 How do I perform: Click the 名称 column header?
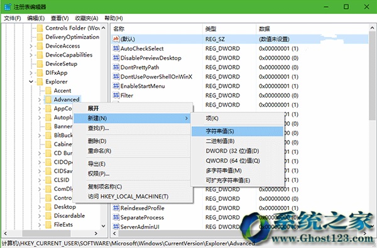coord(119,29)
